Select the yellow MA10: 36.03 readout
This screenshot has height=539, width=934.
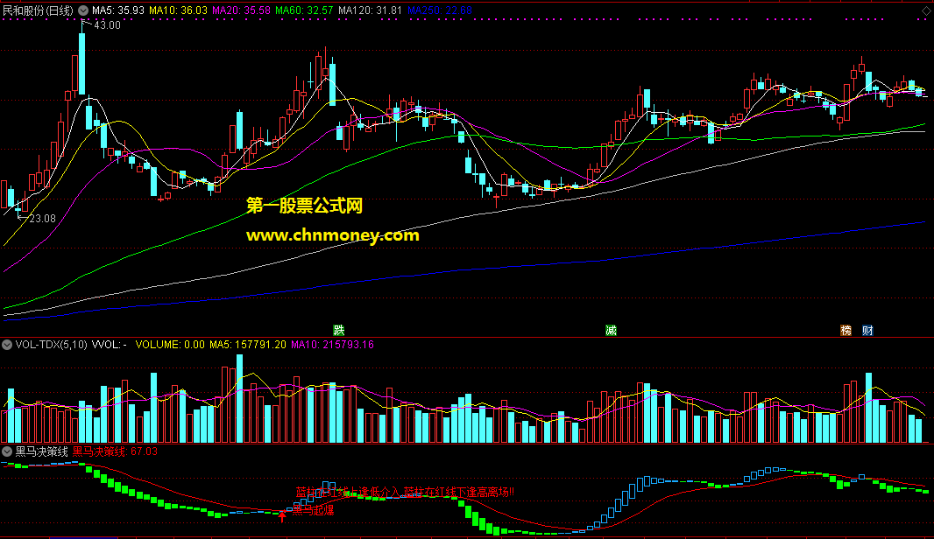tap(178, 10)
